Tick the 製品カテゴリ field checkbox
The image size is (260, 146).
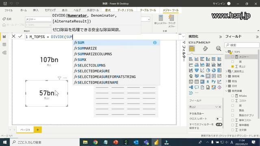tap(232, 115)
